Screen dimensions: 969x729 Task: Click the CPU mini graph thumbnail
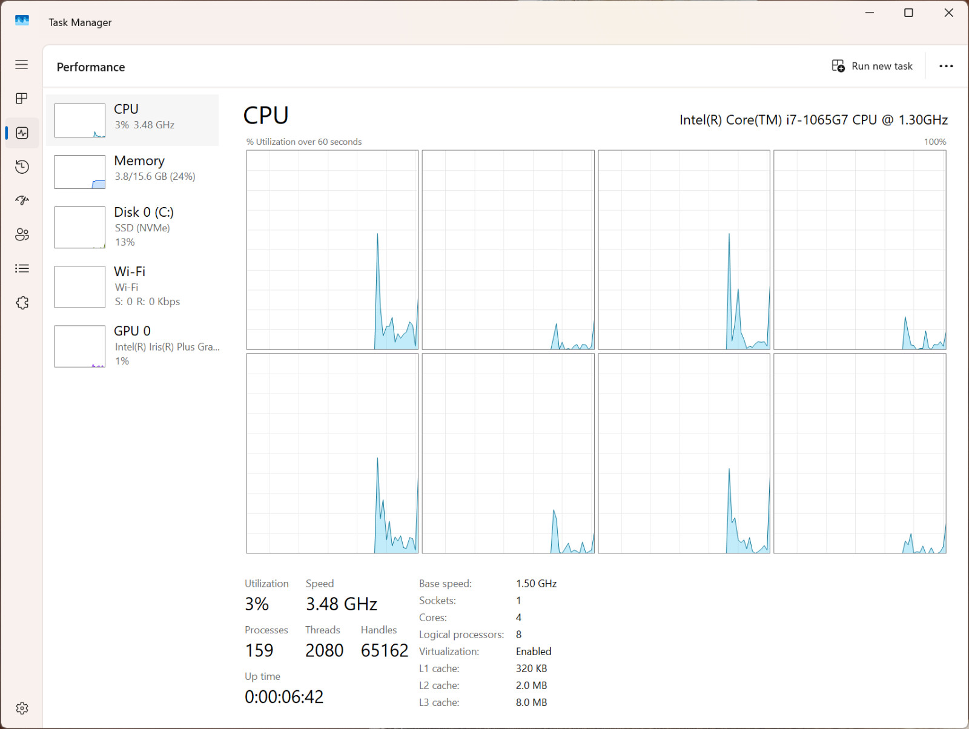[x=80, y=120]
